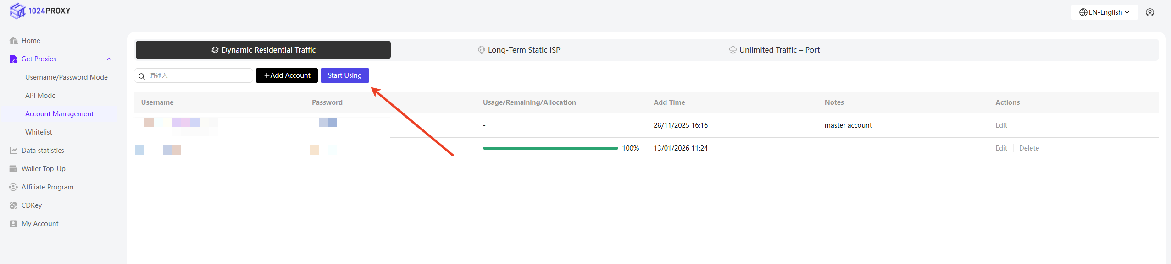
Task: Click Edit for the master account
Action: click(1001, 125)
